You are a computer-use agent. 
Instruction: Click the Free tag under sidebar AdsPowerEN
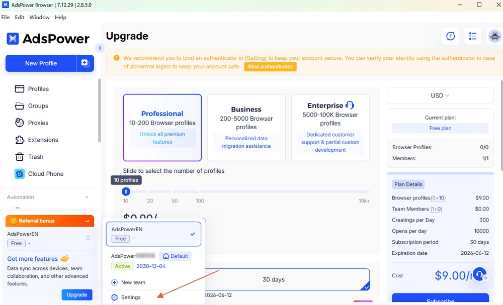tap(17, 244)
